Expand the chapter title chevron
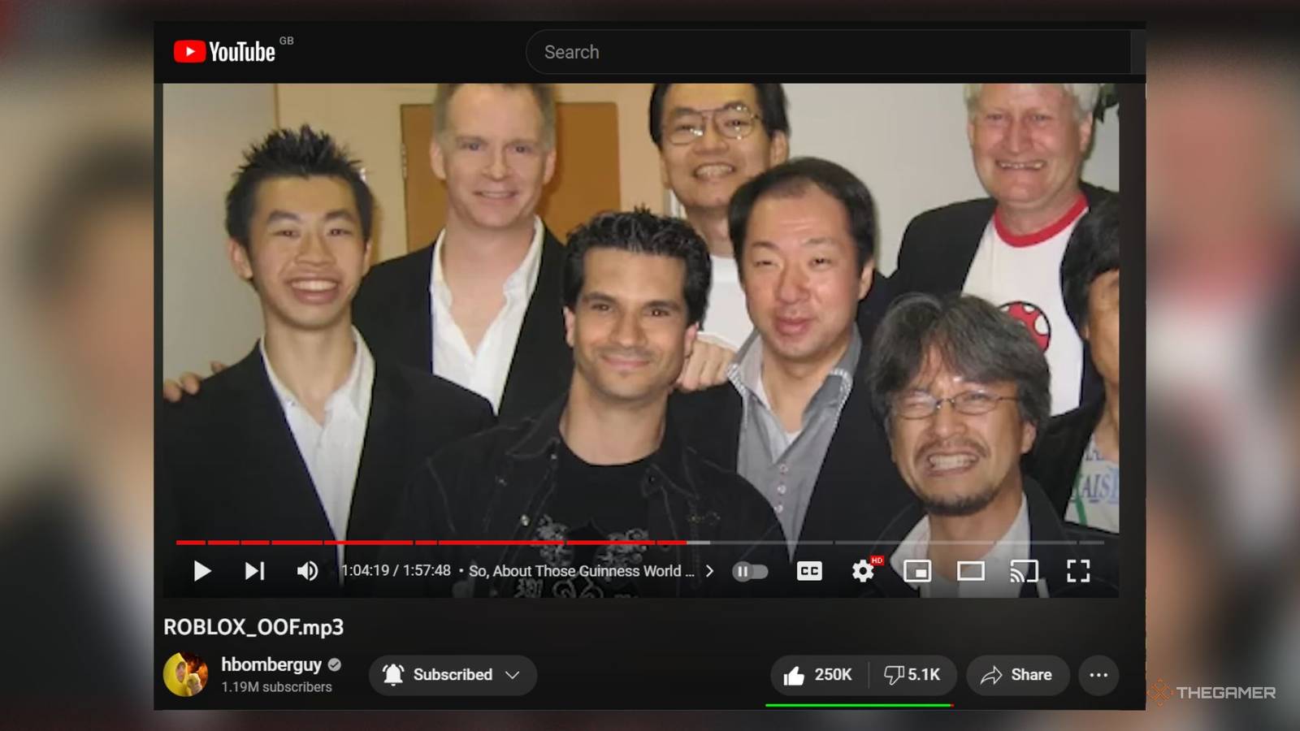1300x731 pixels. click(709, 571)
